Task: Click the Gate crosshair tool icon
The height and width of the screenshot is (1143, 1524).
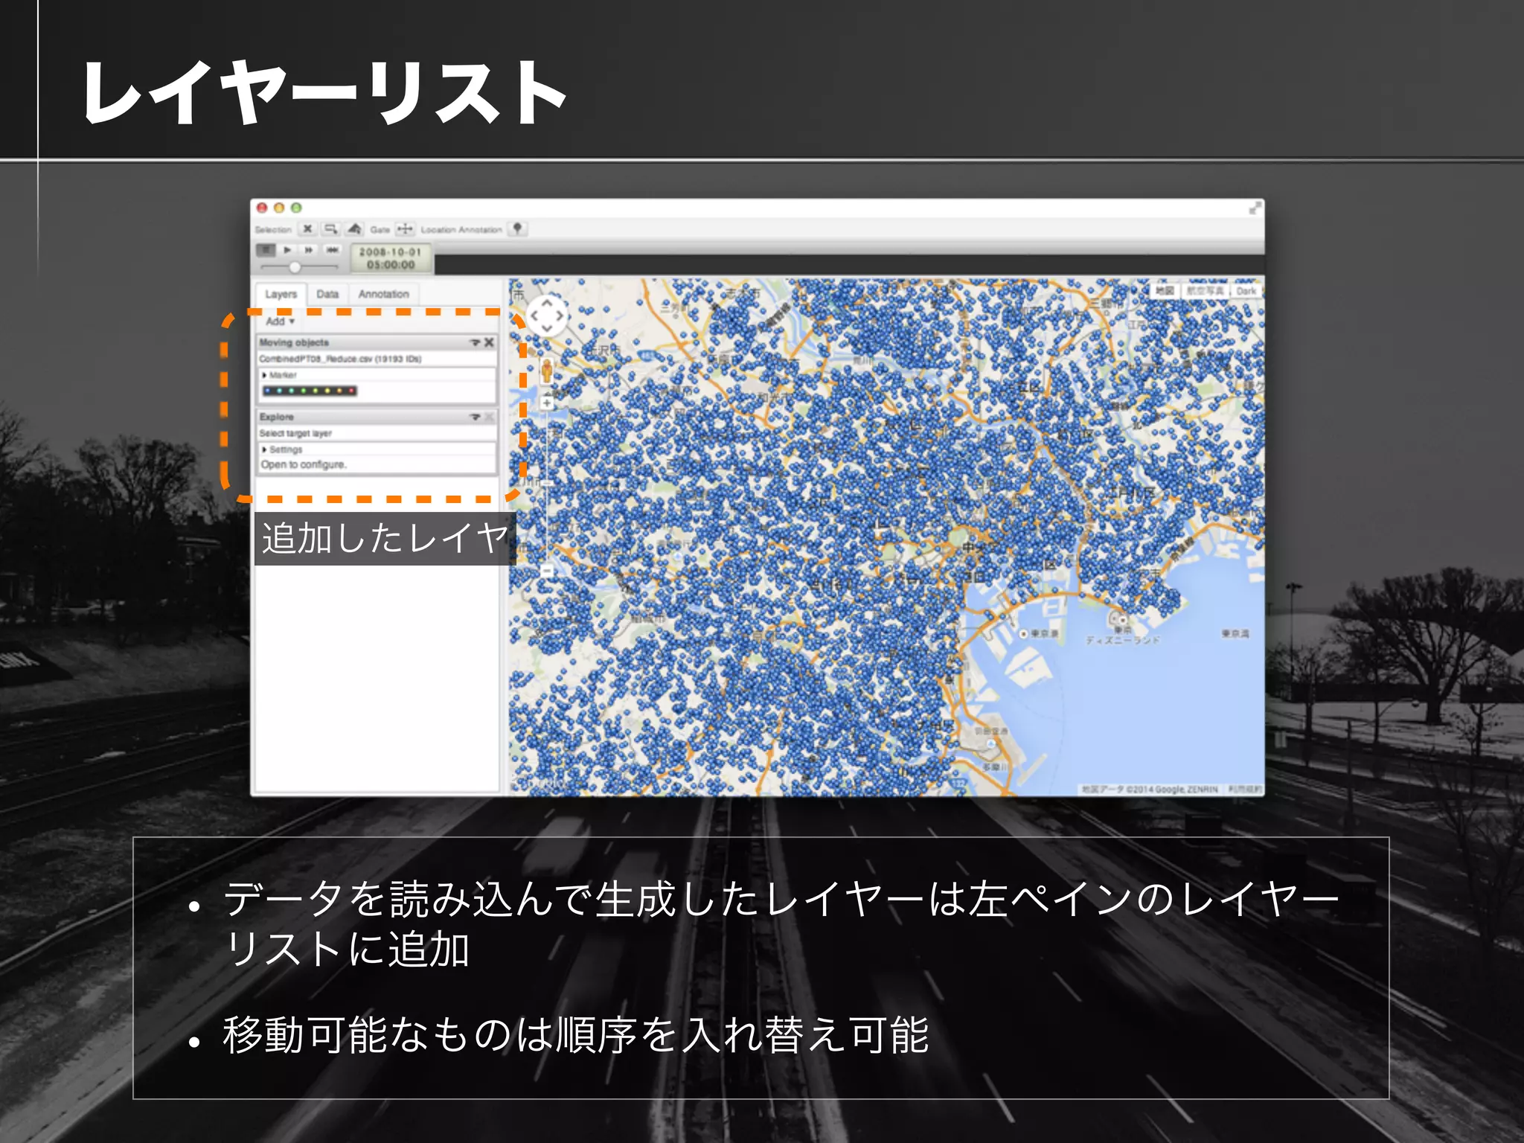Action: pos(405,228)
